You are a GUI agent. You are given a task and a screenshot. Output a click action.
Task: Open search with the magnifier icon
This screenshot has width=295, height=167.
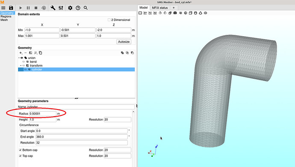tap(86, 8)
